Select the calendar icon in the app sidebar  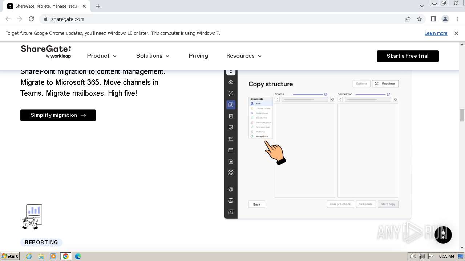point(231,150)
